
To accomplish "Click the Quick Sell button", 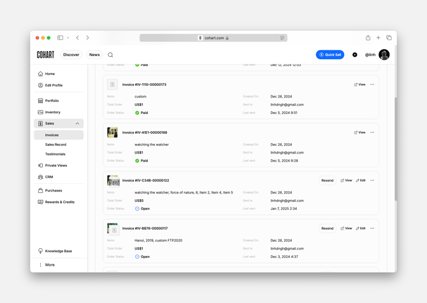I will tap(329, 55).
